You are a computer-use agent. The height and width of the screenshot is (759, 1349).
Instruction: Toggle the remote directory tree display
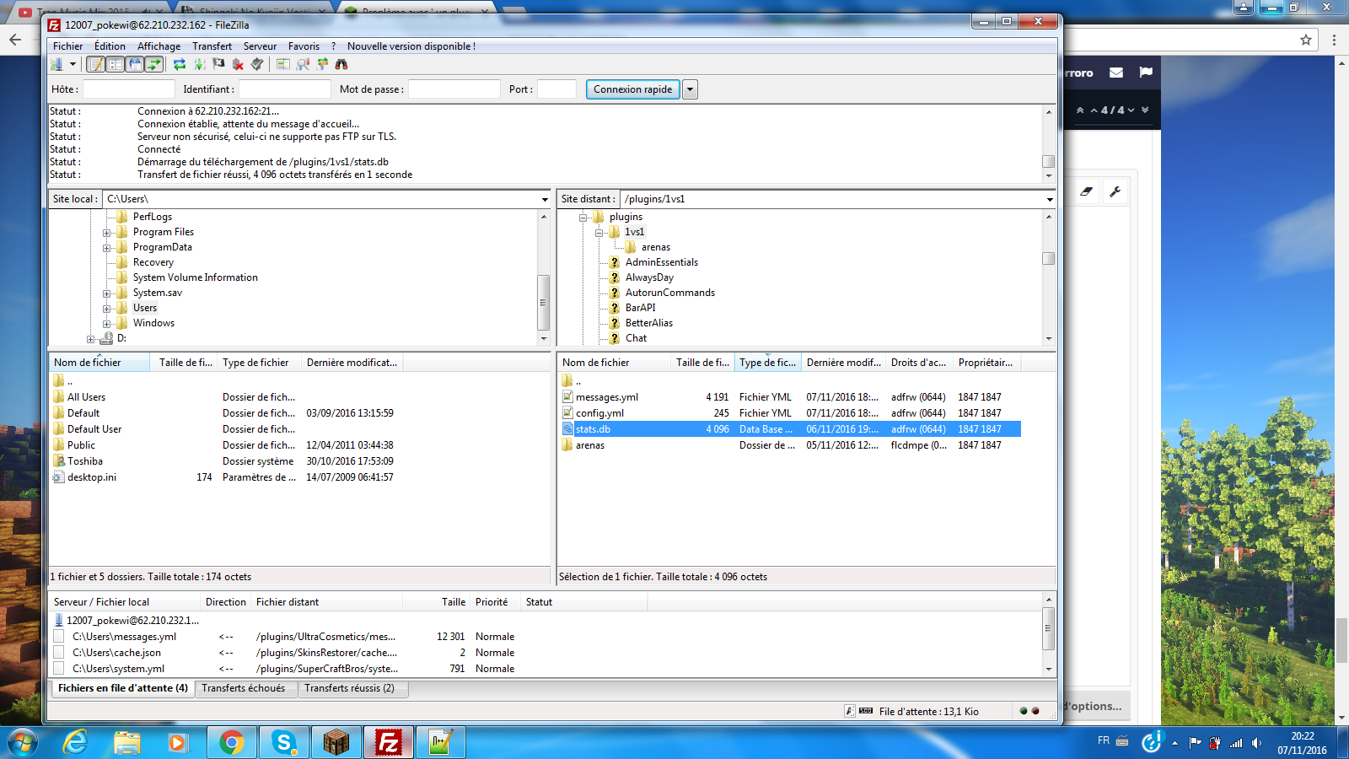coord(135,64)
